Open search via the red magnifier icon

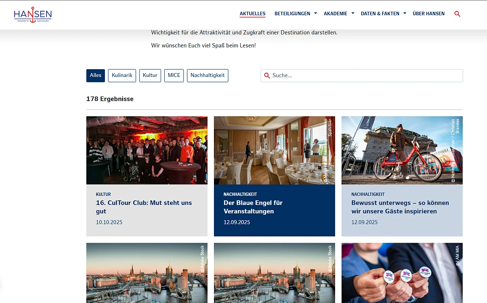[x=457, y=14]
